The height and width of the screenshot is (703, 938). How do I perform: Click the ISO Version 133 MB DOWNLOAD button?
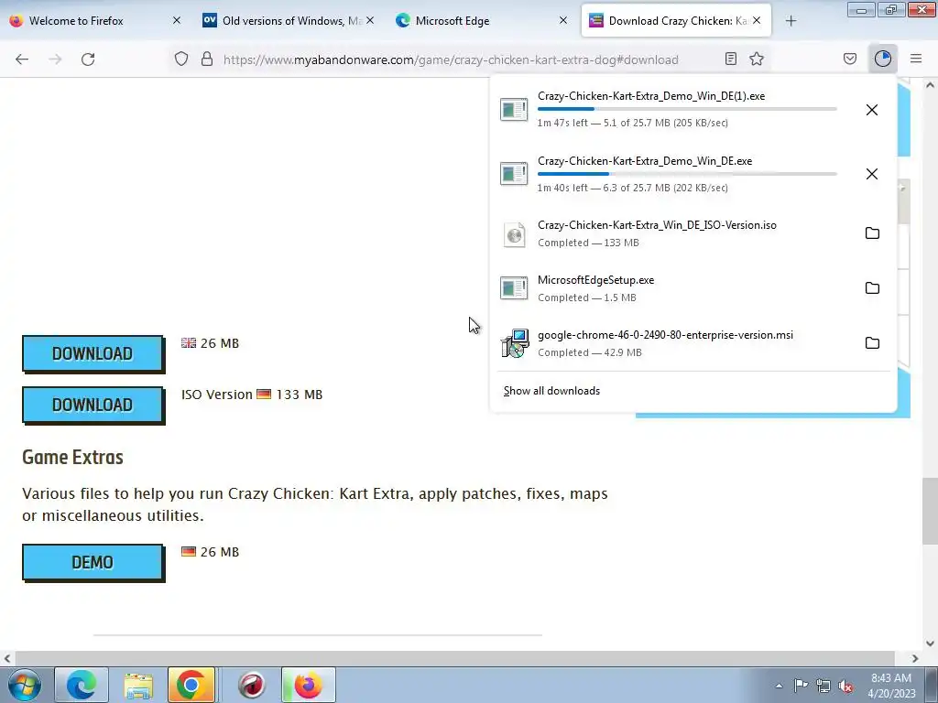93,406
